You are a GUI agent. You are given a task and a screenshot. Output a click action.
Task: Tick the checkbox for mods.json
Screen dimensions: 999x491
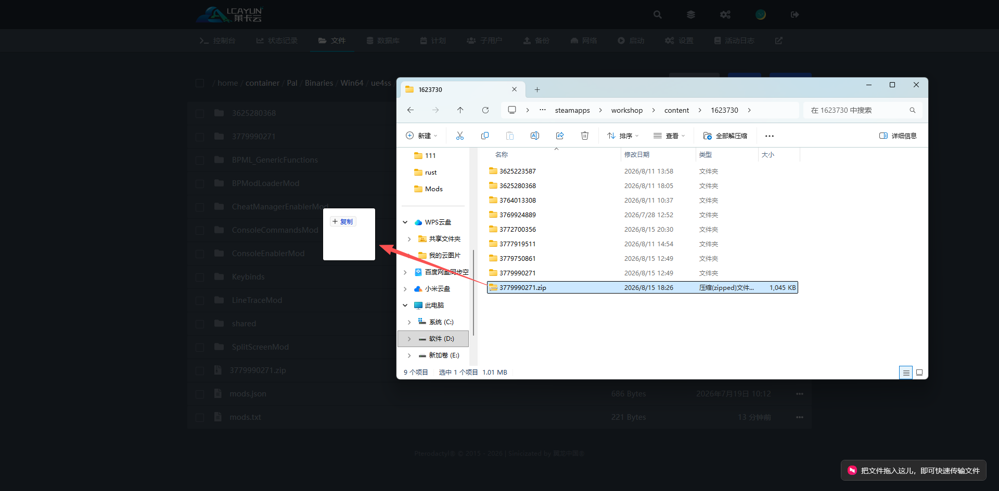[200, 394]
